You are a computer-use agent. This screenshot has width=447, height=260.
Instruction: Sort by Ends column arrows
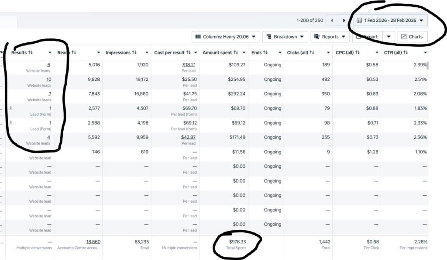(265, 52)
